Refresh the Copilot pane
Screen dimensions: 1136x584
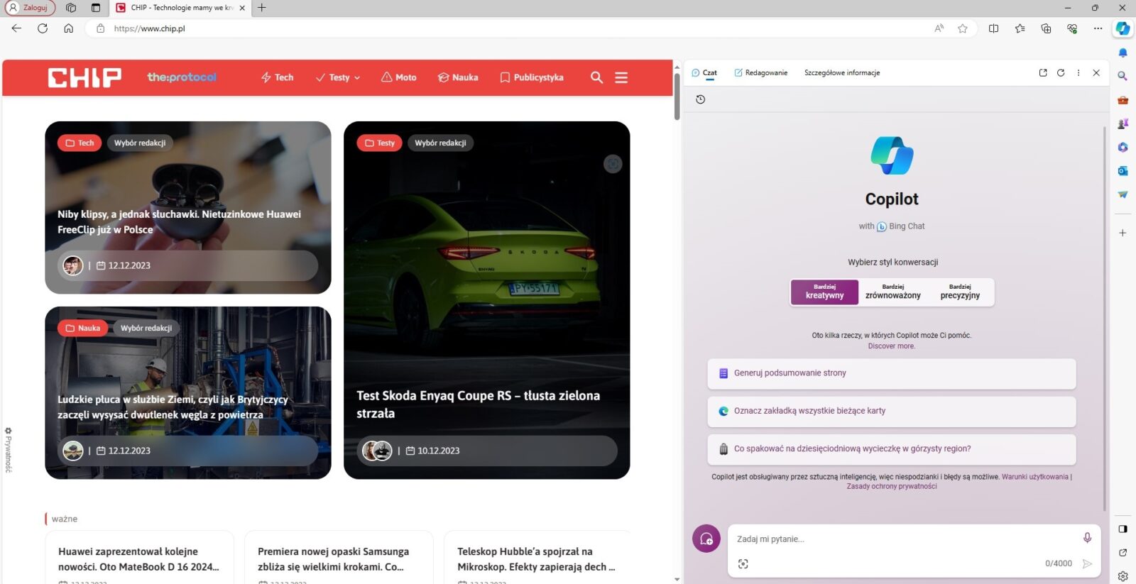(1061, 73)
